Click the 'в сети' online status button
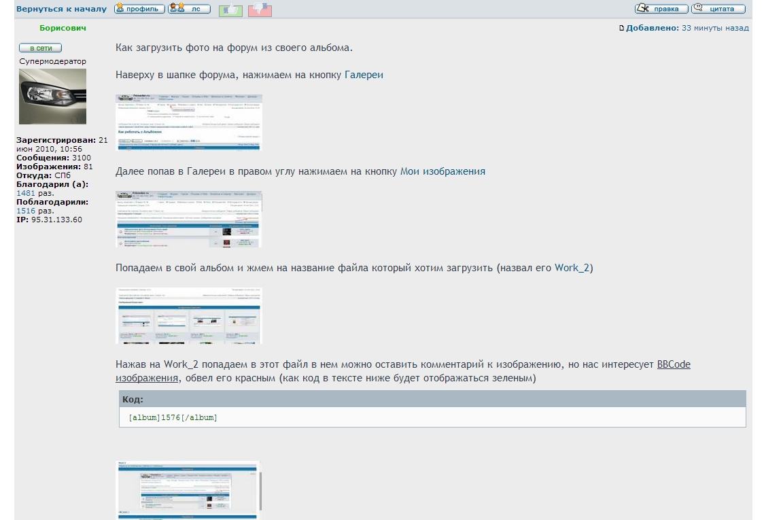 (40, 48)
